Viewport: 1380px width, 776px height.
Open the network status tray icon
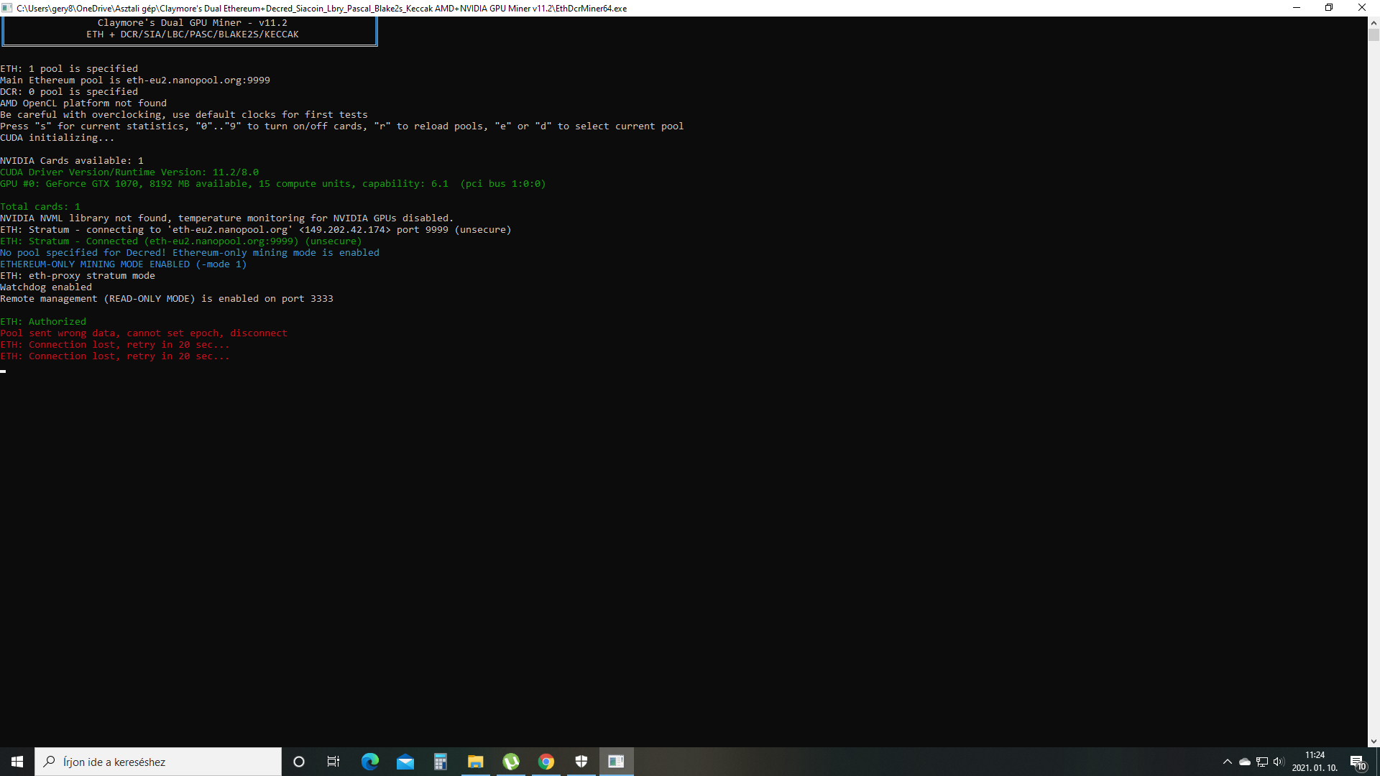tap(1261, 762)
